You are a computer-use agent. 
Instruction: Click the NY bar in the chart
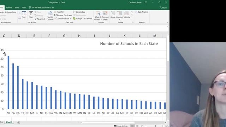click(x=8, y=82)
